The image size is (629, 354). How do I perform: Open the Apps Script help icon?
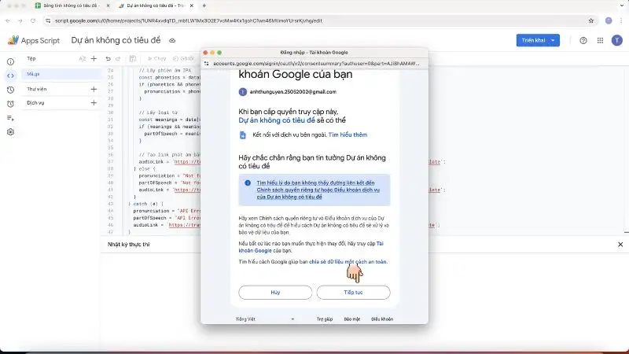coord(583,40)
